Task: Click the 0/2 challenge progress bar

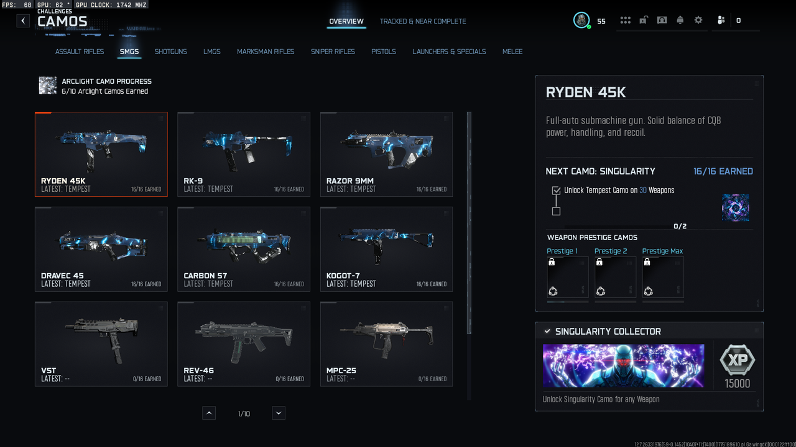Action: pos(616,227)
